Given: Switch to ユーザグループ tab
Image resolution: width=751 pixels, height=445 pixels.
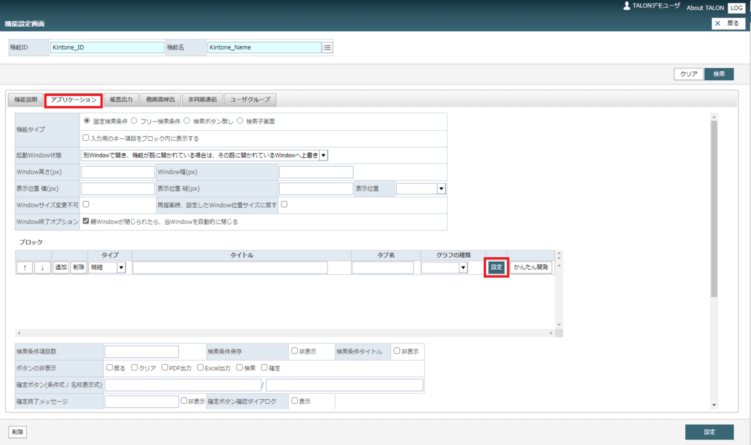Looking at the screenshot, I should point(250,100).
